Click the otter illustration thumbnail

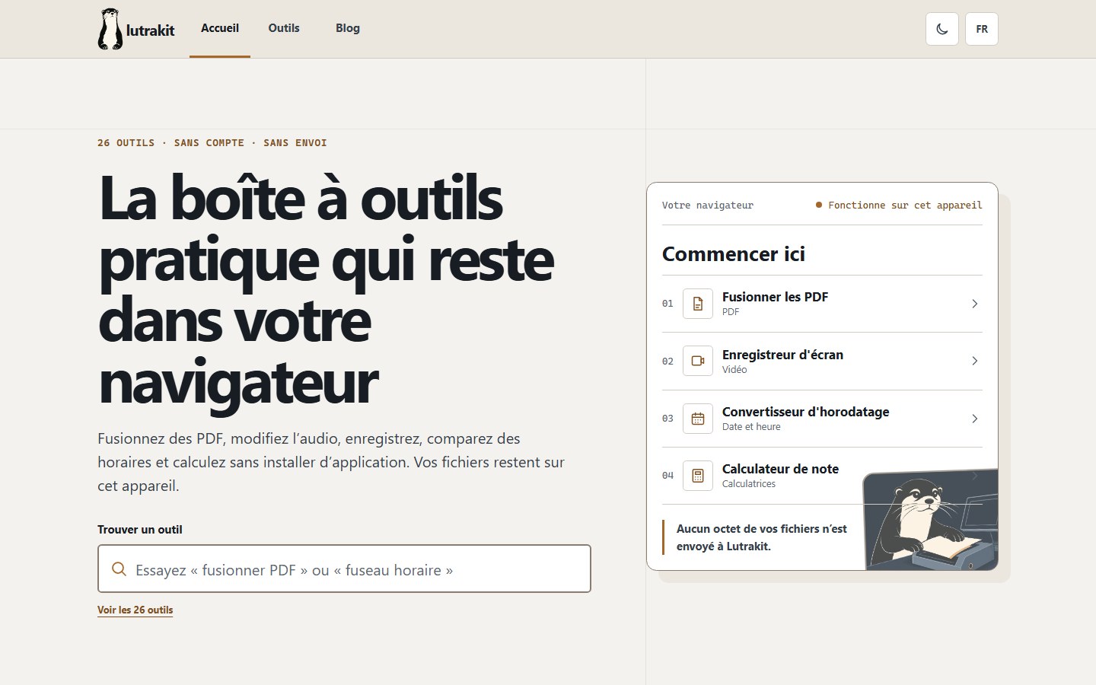tap(930, 520)
